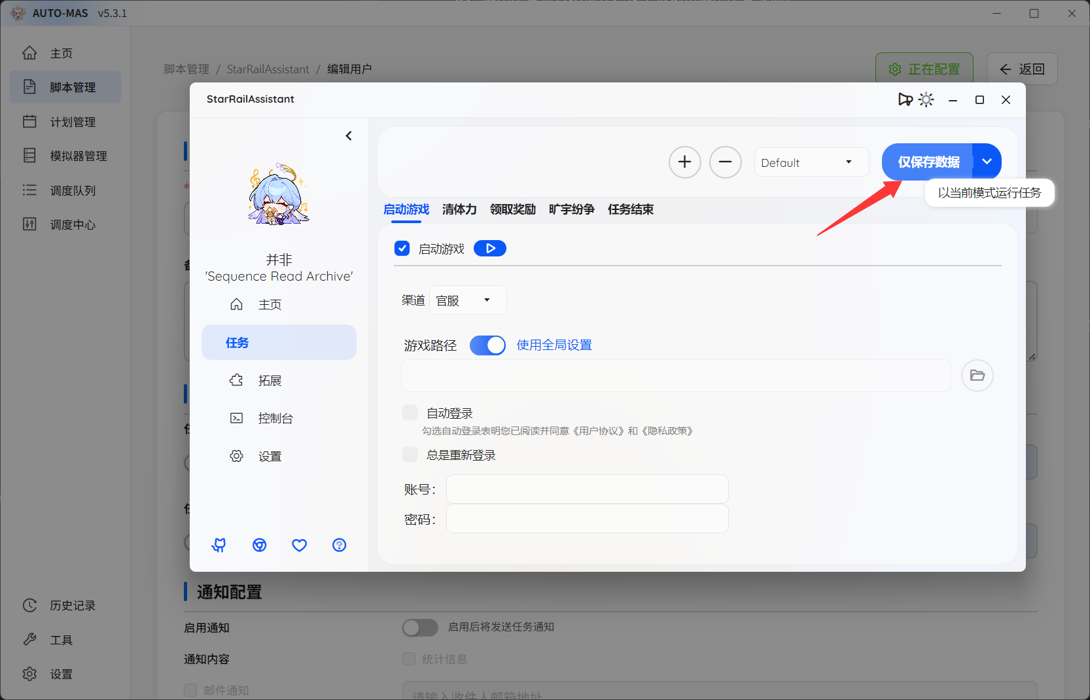Image resolution: width=1090 pixels, height=700 pixels.
Task: Click the 账号 input field
Action: tap(588, 489)
